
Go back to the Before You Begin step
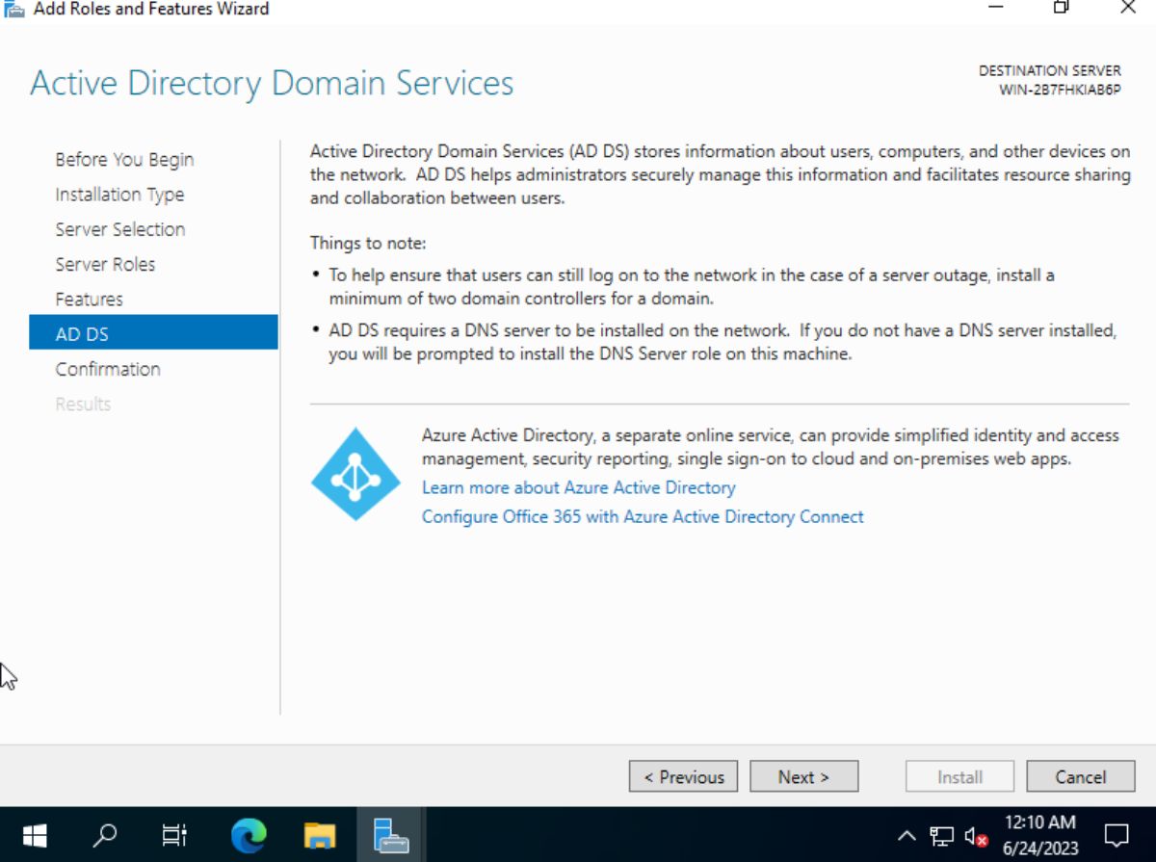[x=123, y=159]
